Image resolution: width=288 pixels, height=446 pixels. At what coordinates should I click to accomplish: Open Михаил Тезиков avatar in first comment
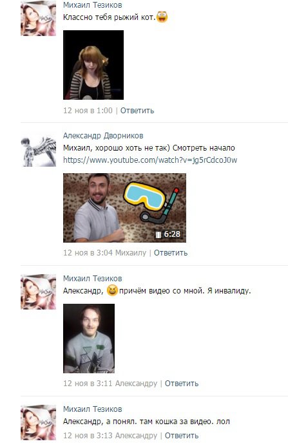38,18
